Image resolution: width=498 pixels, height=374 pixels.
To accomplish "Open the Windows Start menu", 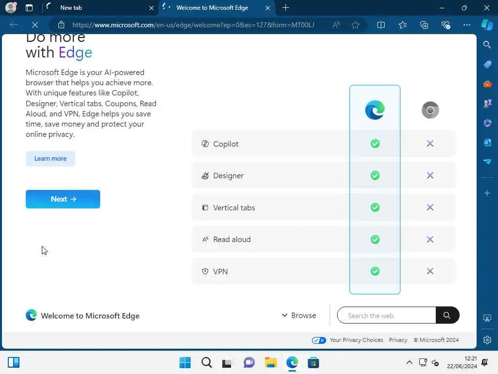I will click(x=185, y=362).
